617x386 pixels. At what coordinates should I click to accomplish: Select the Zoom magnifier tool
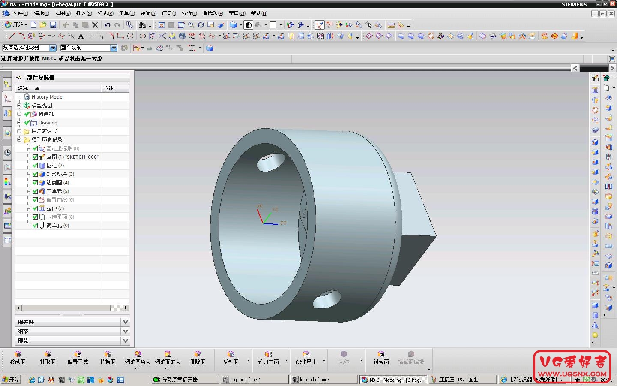click(191, 25)
